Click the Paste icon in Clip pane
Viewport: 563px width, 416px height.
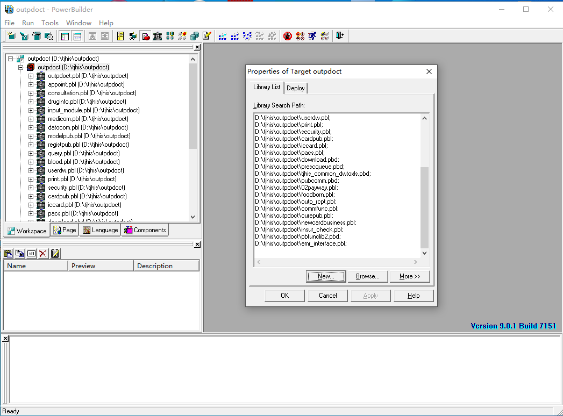(x=8, y=254)
